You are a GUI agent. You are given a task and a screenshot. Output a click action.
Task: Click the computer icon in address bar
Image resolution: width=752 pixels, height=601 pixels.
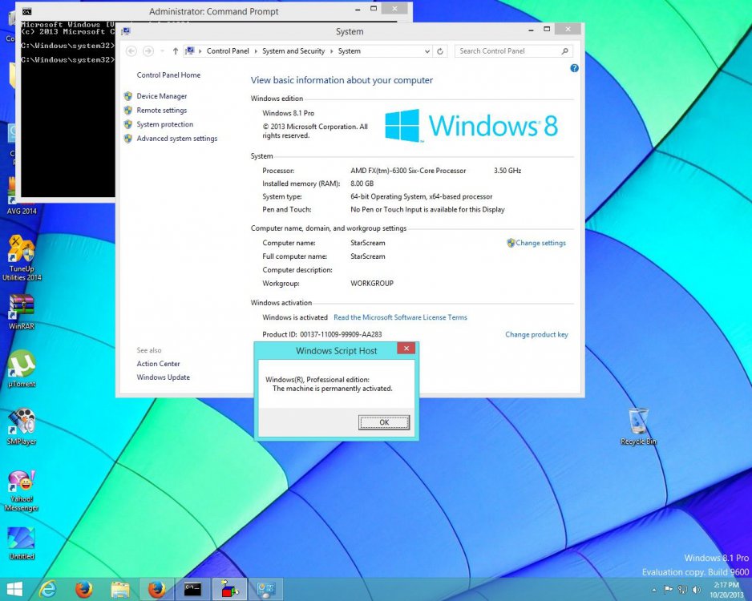190,50
